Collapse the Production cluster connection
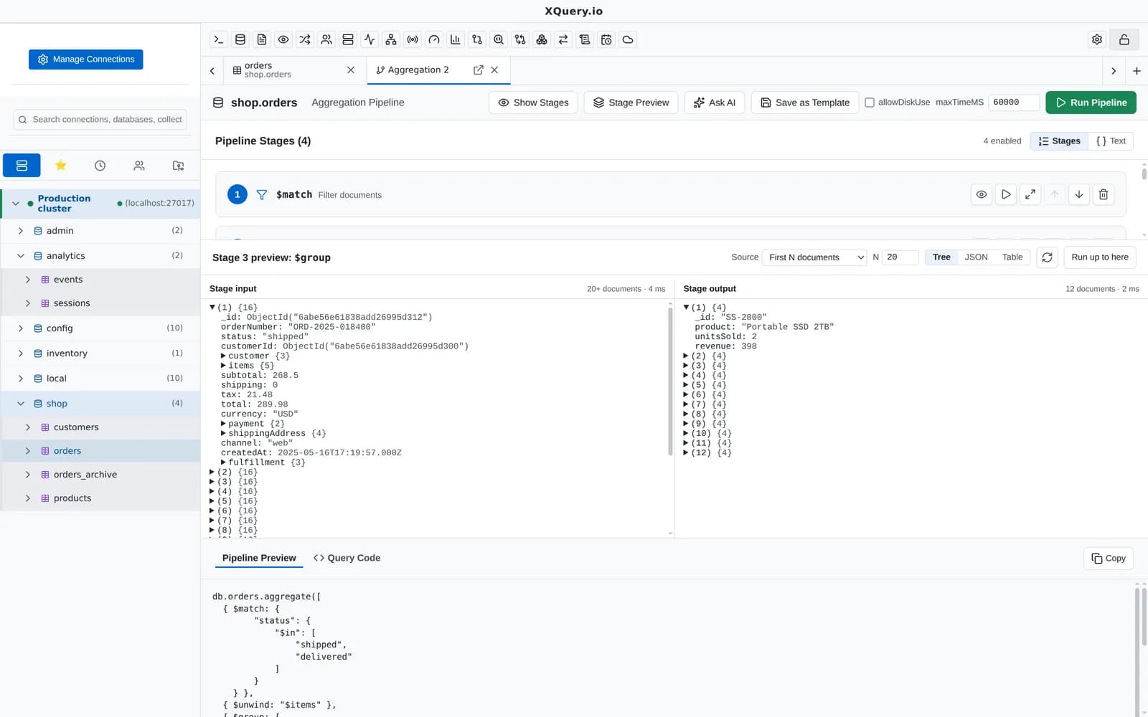This screenshot has width=1148, height=717. click(x=16, y=204)
